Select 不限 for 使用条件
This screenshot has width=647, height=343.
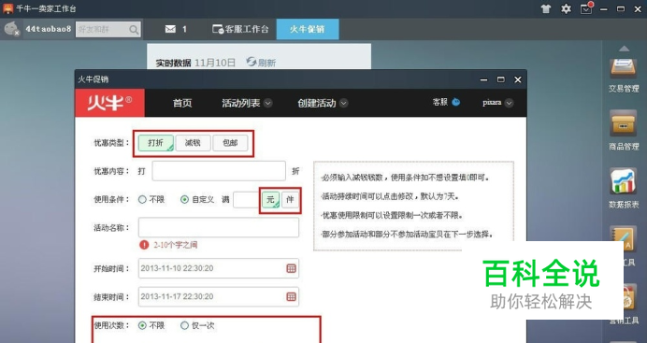coord(142,199)
